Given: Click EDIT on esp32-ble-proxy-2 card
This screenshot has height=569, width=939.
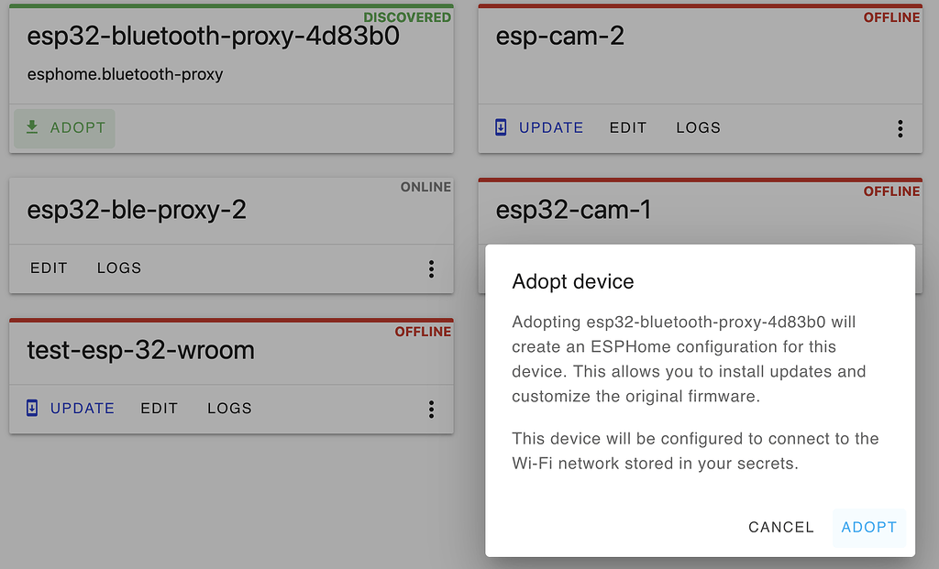Looking at the screenshot, I should [49, 268].
